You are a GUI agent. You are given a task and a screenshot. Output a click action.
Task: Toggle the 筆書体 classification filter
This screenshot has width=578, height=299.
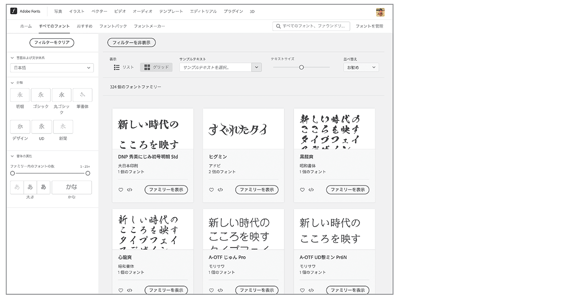pyautogui.click(x=82, y=95)
